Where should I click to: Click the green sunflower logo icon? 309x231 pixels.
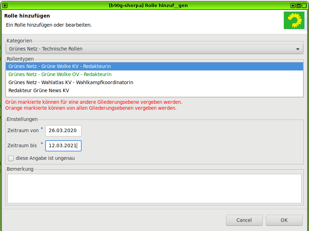tap(294, 20)
